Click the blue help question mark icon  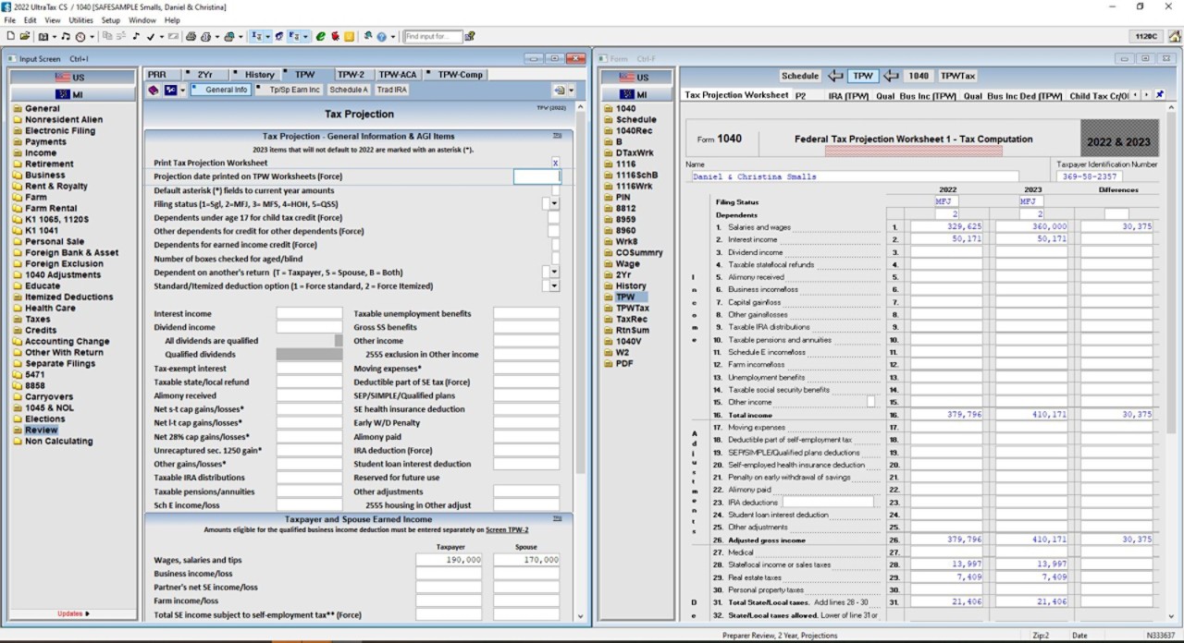(x=381, y=37)
